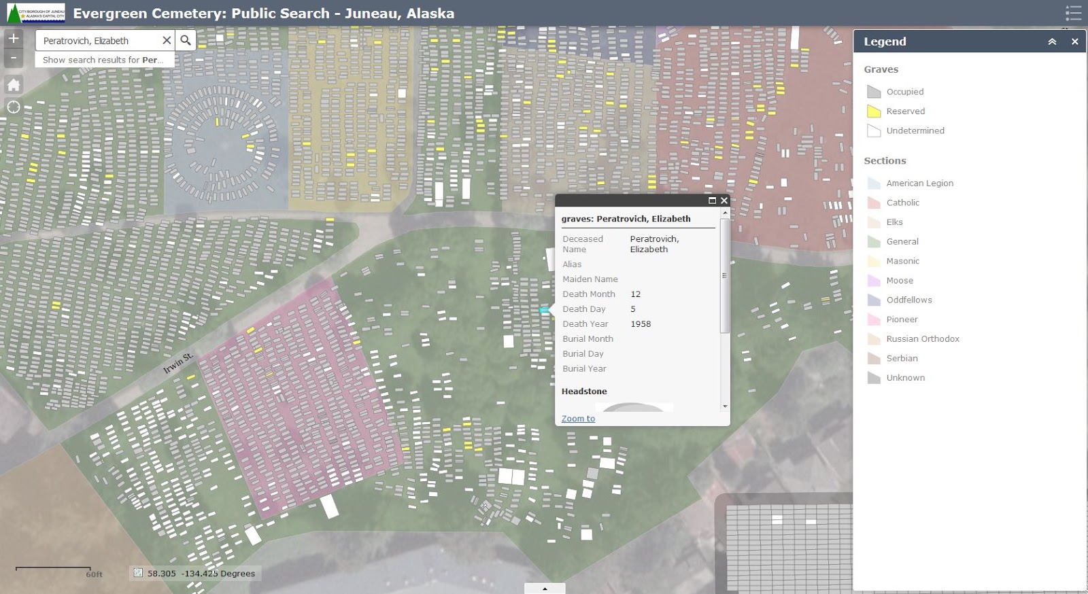Activate the My Location button
The image size is (1088, 594).
point(14,107)
